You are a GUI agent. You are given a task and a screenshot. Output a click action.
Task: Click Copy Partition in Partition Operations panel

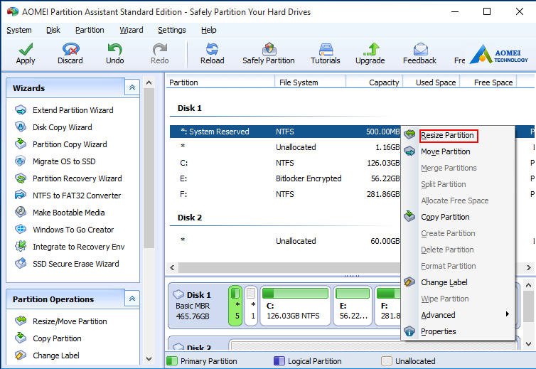pyautogui.click(x=57, y=338)
